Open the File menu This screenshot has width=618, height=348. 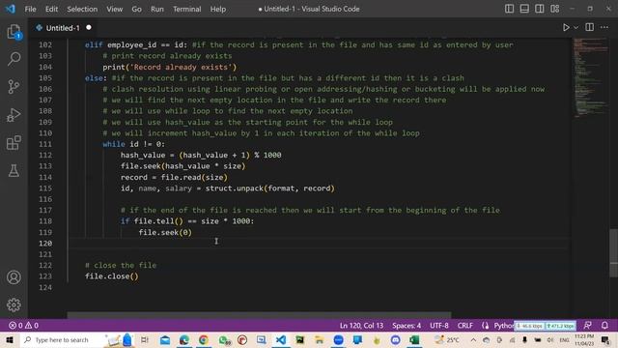30,9
